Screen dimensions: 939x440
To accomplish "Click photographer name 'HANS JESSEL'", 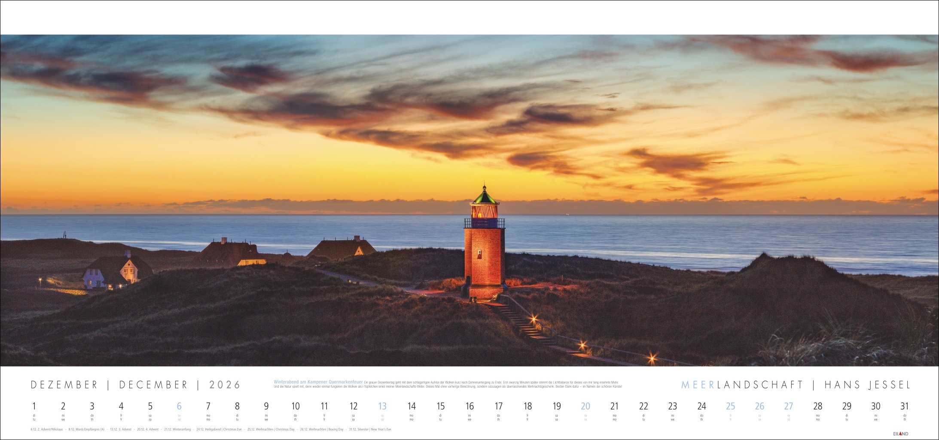I will pyautogui.click(x=867, y=385).
